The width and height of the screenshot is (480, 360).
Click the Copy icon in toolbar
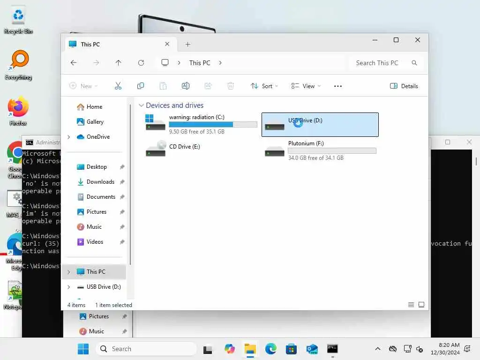(141, 86)
